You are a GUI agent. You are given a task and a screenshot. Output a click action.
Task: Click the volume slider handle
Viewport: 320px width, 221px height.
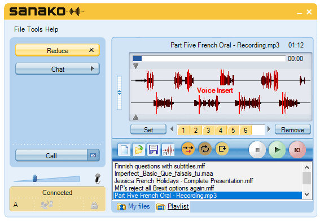click(x=34, y=178)
